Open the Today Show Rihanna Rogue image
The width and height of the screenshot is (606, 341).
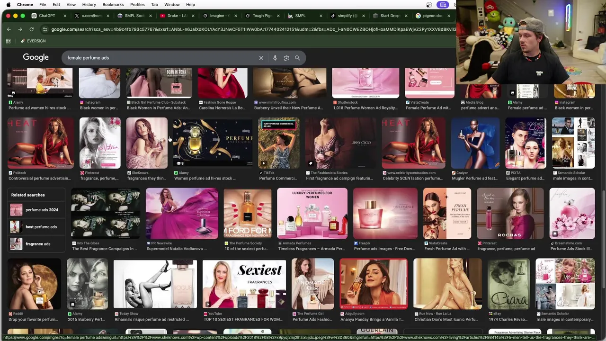[x=155, y=284]
